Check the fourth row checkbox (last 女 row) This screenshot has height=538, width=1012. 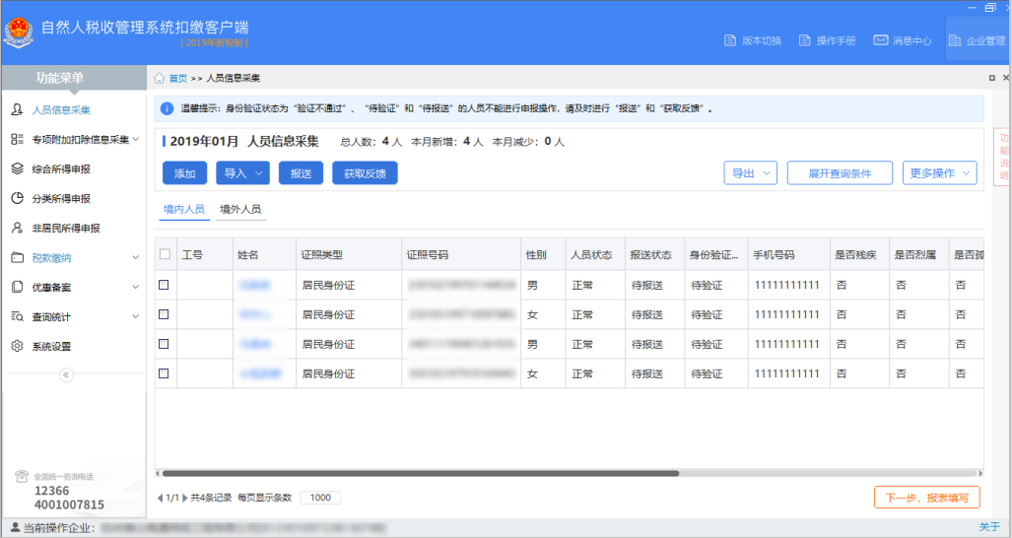pos(164,373)
